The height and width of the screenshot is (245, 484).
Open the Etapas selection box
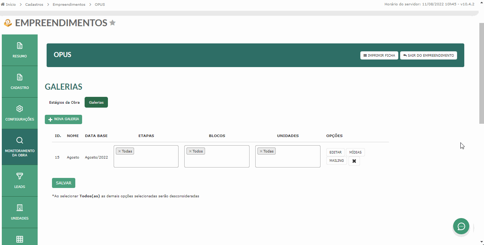146,156
